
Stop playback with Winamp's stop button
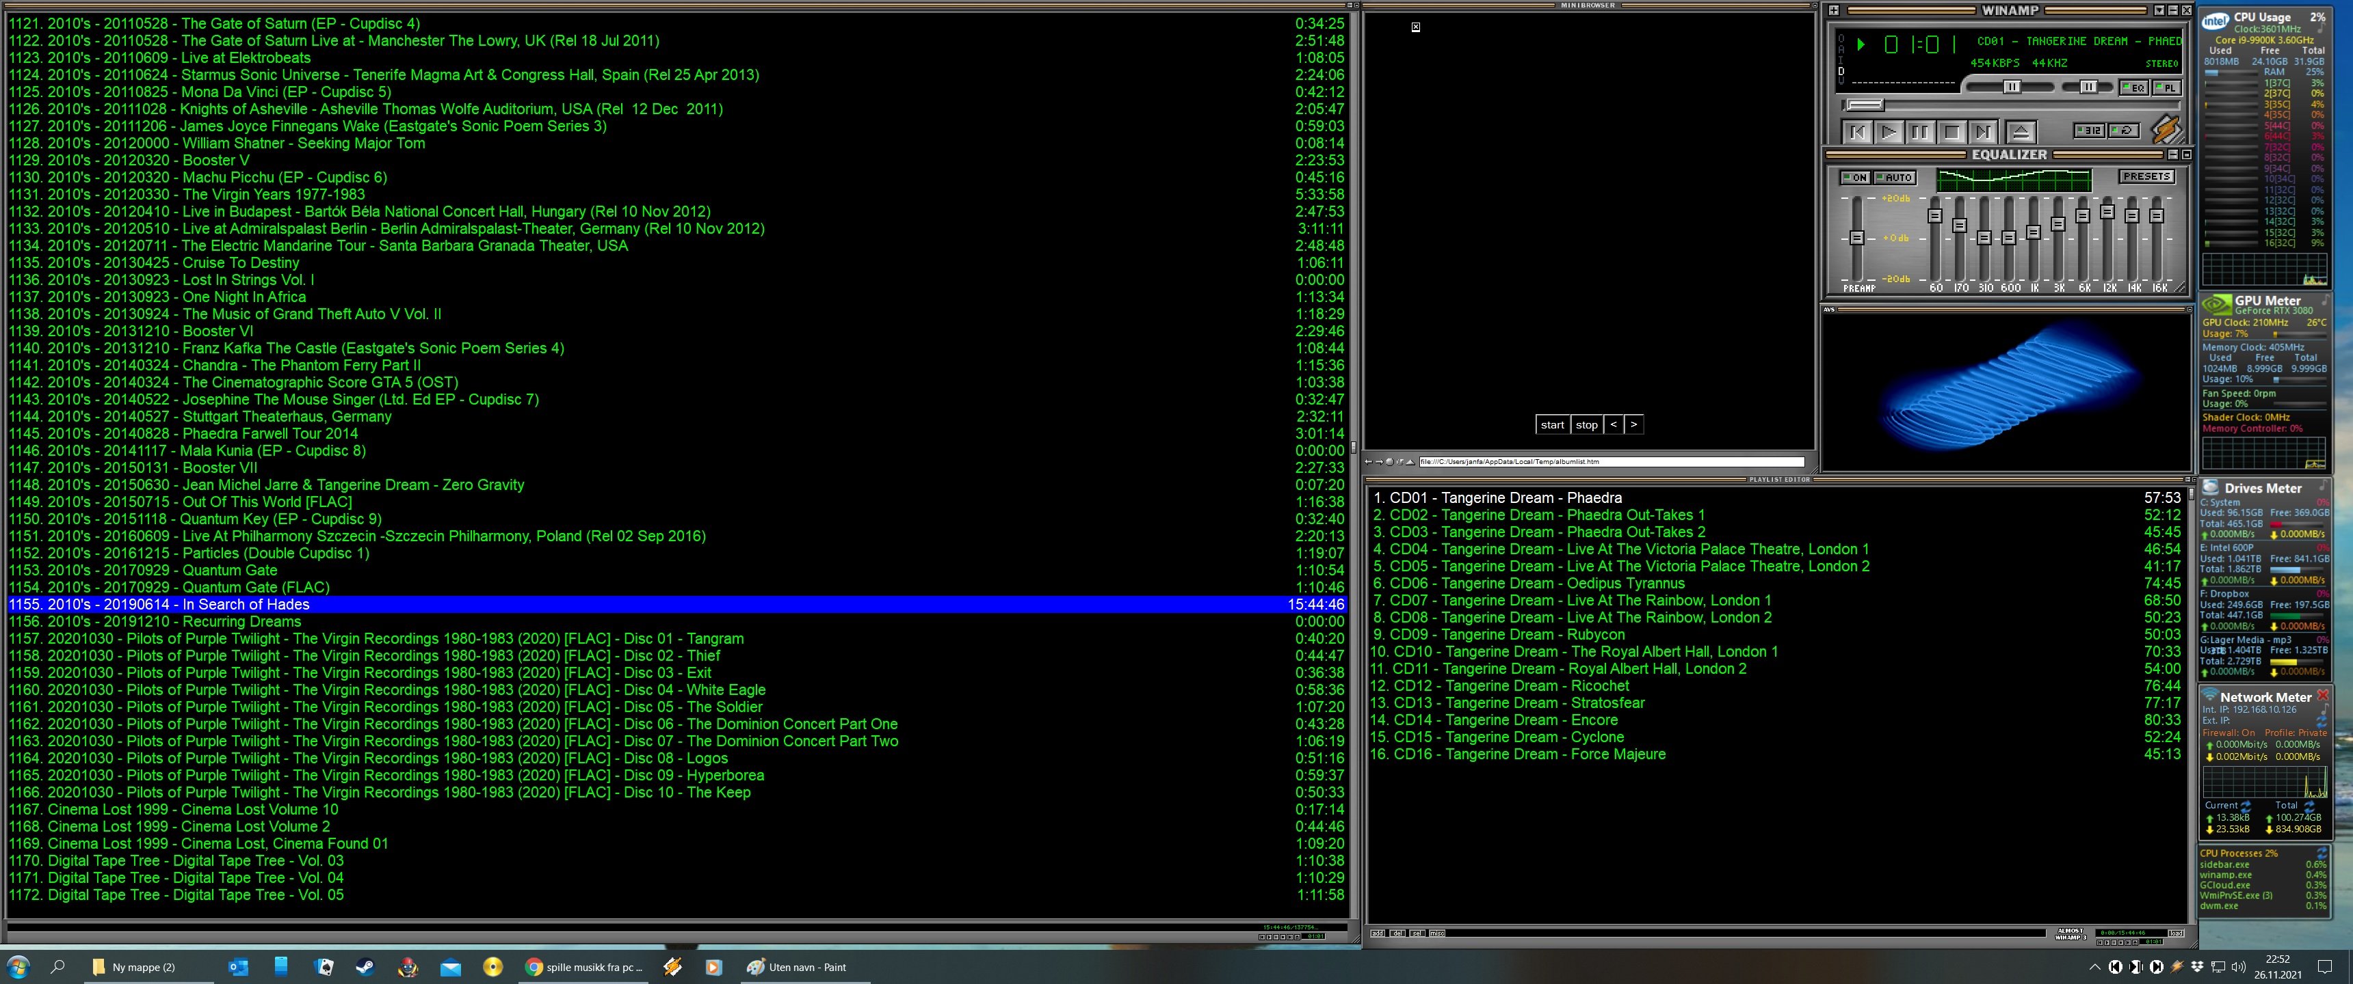1951,133
